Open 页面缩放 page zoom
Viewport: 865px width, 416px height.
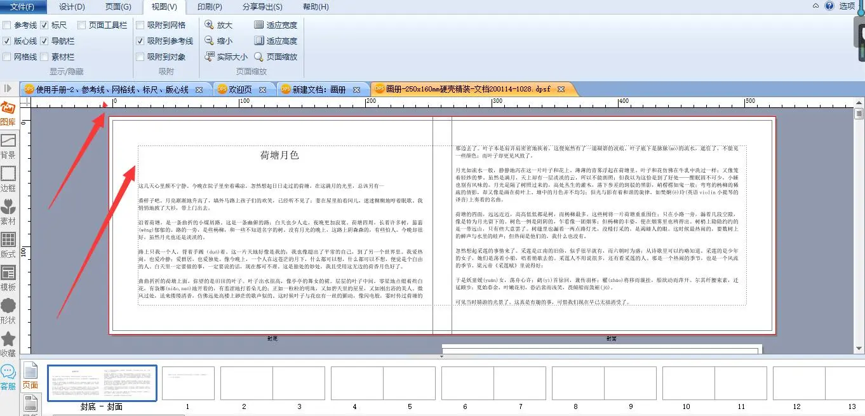tap(276, 57)
